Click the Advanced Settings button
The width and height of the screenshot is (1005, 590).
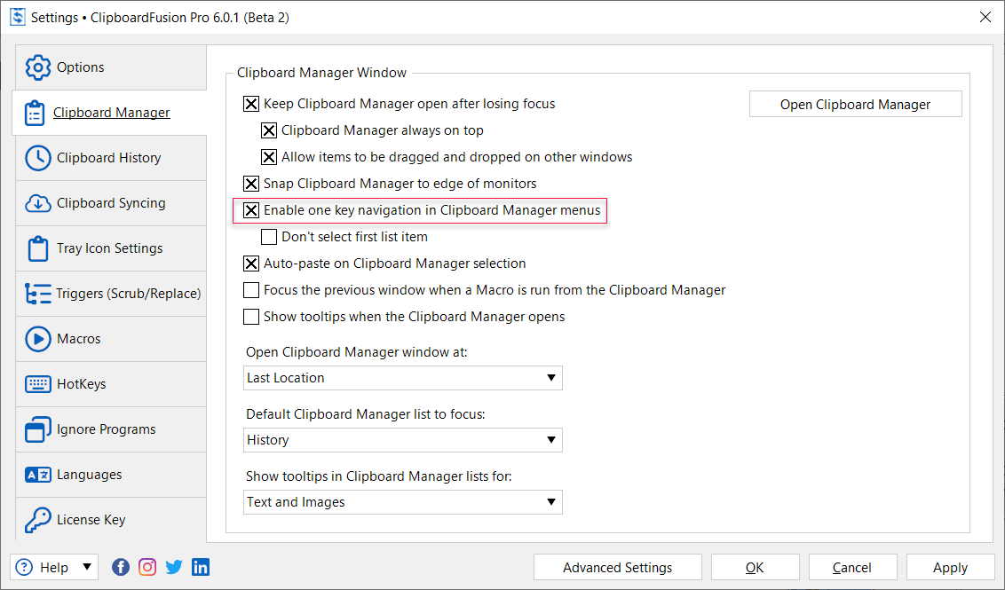coord(617,568)
